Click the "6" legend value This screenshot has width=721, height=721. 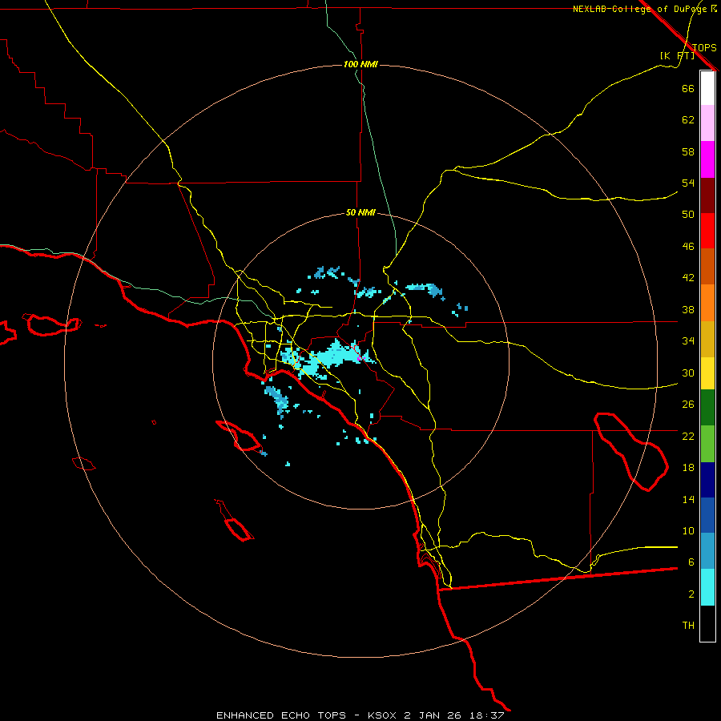click(691, 562)
